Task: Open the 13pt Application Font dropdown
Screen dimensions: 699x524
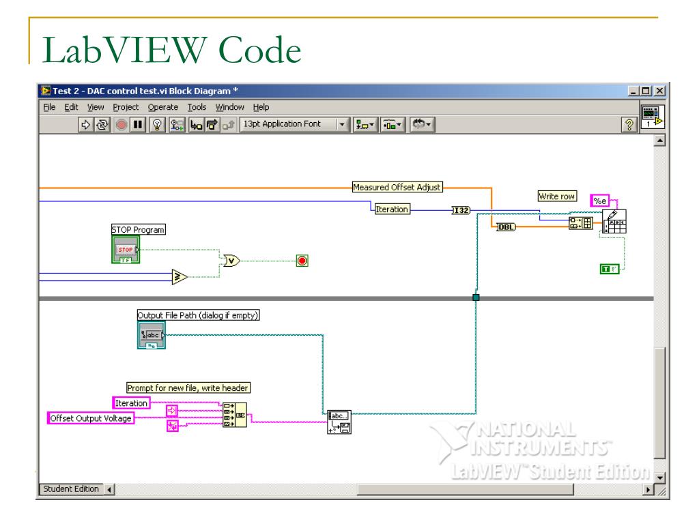Action: 294,124
